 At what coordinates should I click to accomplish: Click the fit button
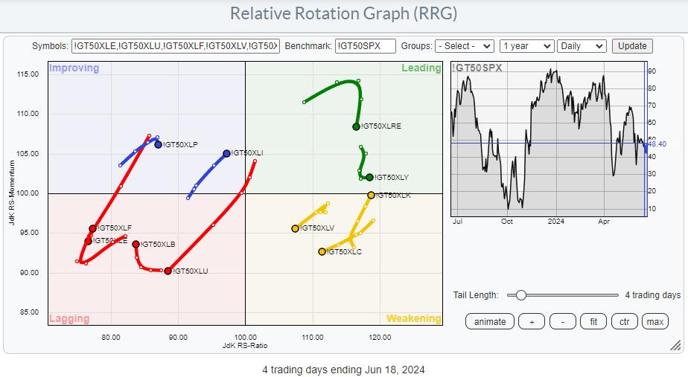(x=593, y=321)
